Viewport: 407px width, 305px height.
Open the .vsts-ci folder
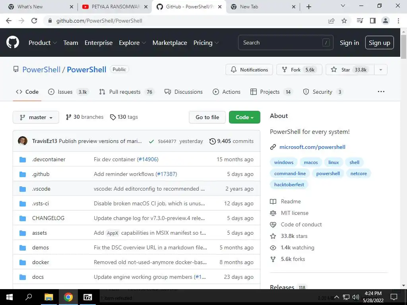pos(41,203)
